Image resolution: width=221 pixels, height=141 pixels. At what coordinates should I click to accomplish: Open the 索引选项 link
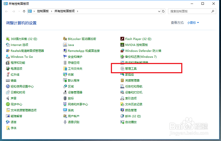(131, 98)
